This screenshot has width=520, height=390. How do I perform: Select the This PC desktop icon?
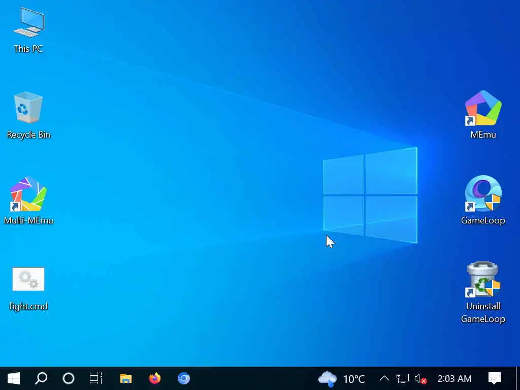point(28,22)
